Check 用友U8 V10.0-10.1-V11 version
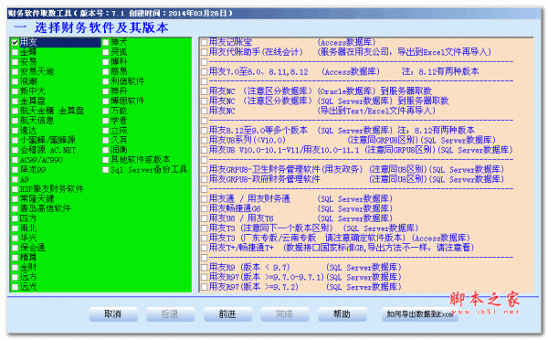Image resolution: width=548 pixels, height=340 pixels. [205, 150]
